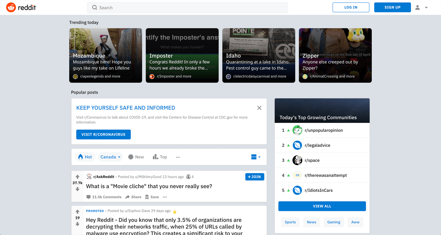Screen dimensions: 441x235
Task: Click VISIT R/CORONAVIRUS button
Action: coord(103,134)
